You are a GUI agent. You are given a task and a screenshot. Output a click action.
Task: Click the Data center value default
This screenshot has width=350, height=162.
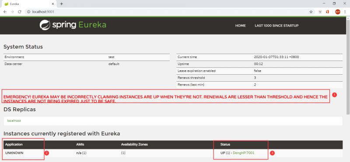pos(114,64)
